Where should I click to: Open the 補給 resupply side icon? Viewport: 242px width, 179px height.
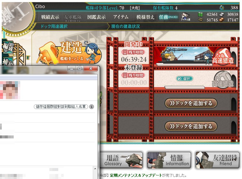point(7,61)
